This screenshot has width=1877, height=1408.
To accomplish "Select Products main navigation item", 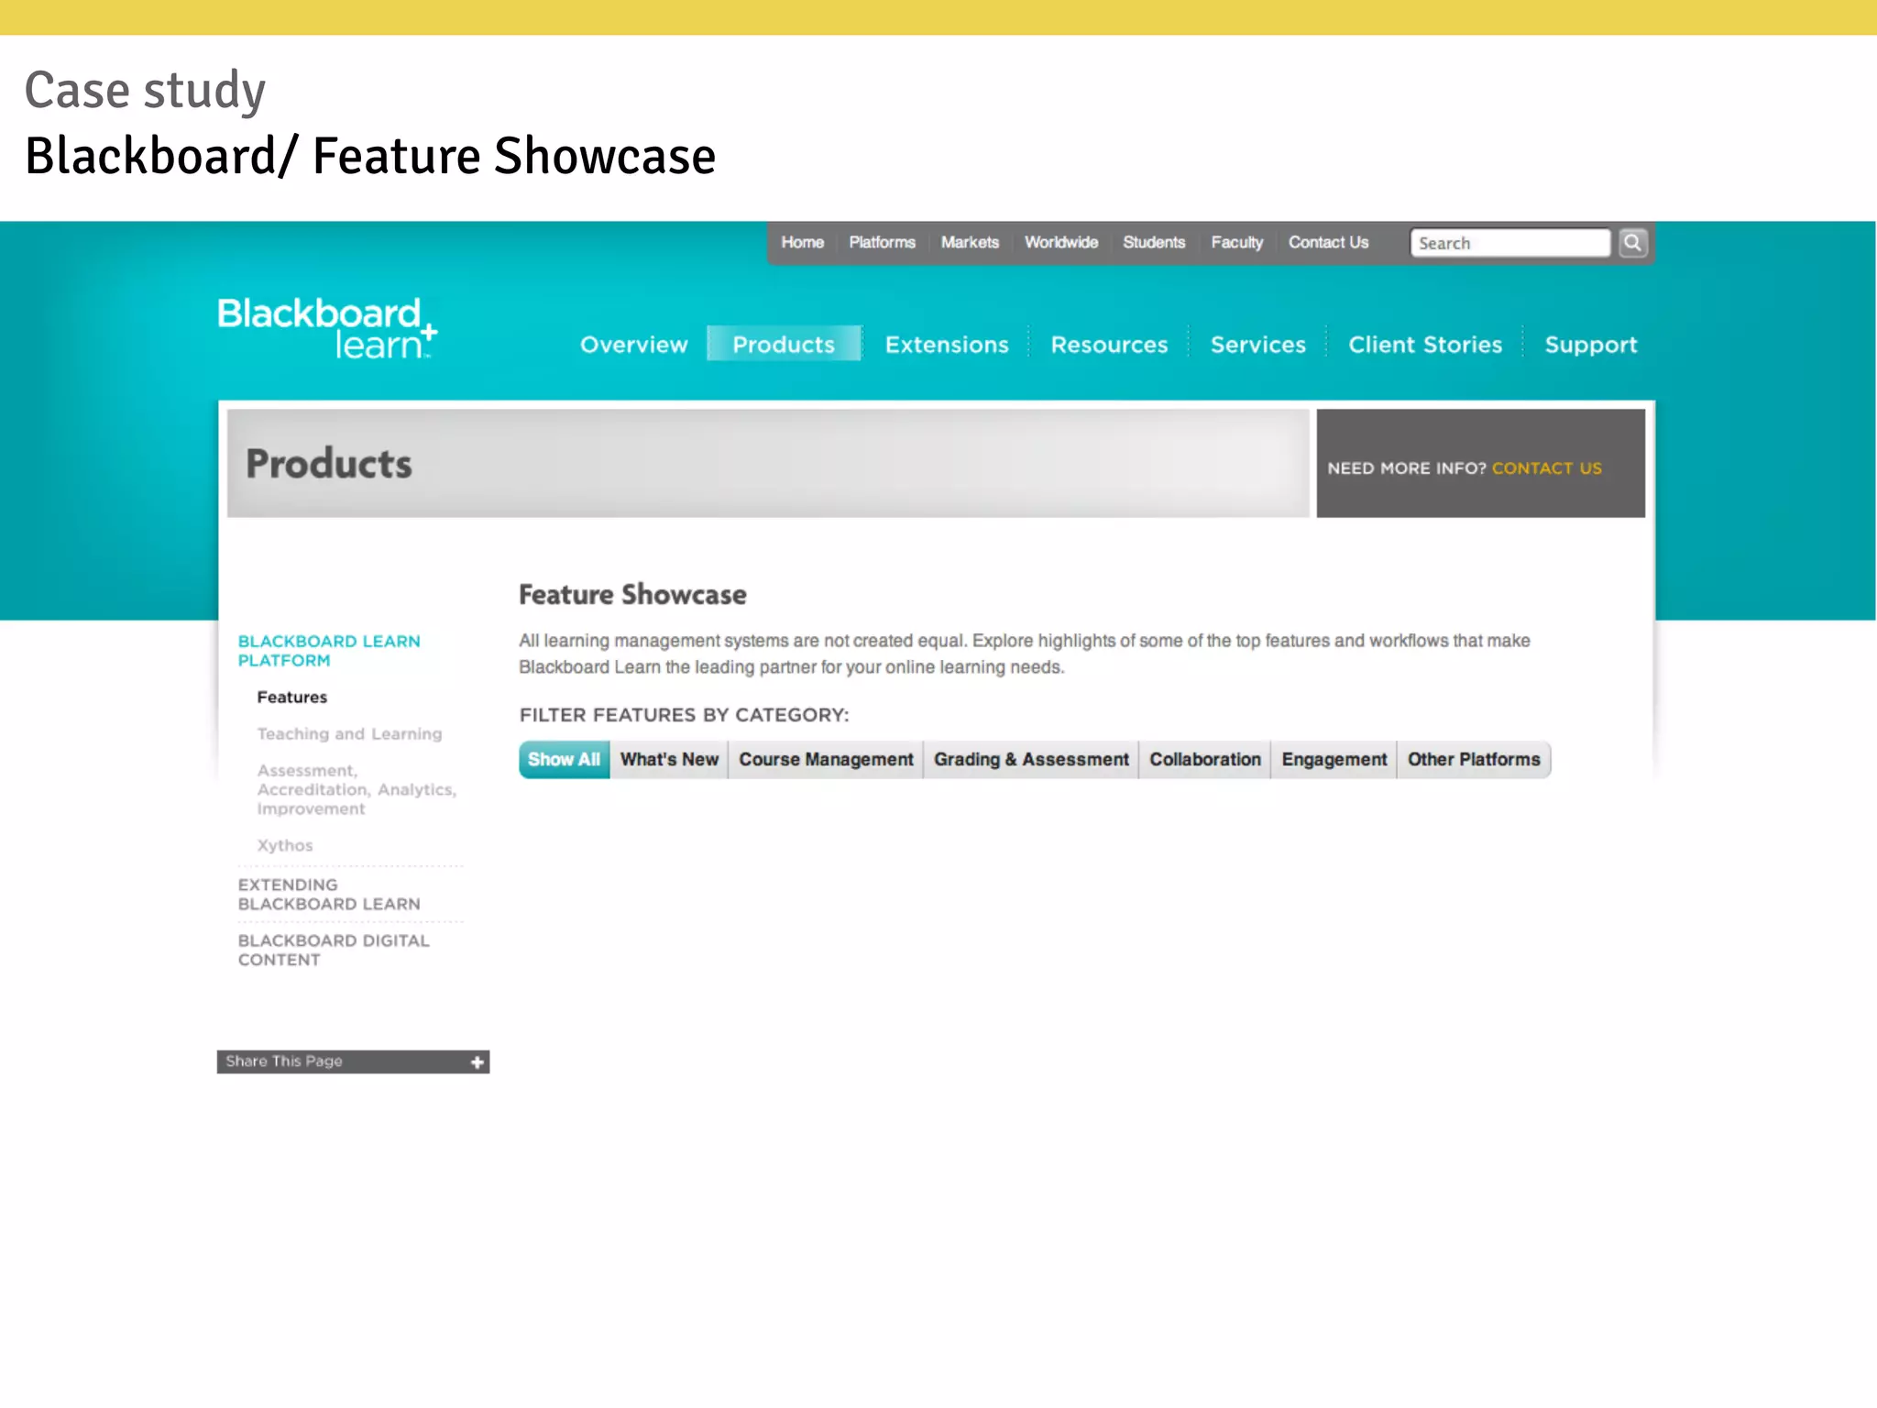I will [x=784, y=344].
